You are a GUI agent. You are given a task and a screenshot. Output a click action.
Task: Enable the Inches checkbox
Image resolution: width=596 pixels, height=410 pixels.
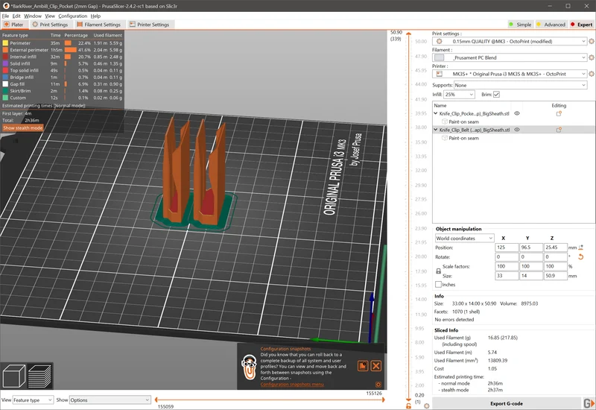pos(438,285)
